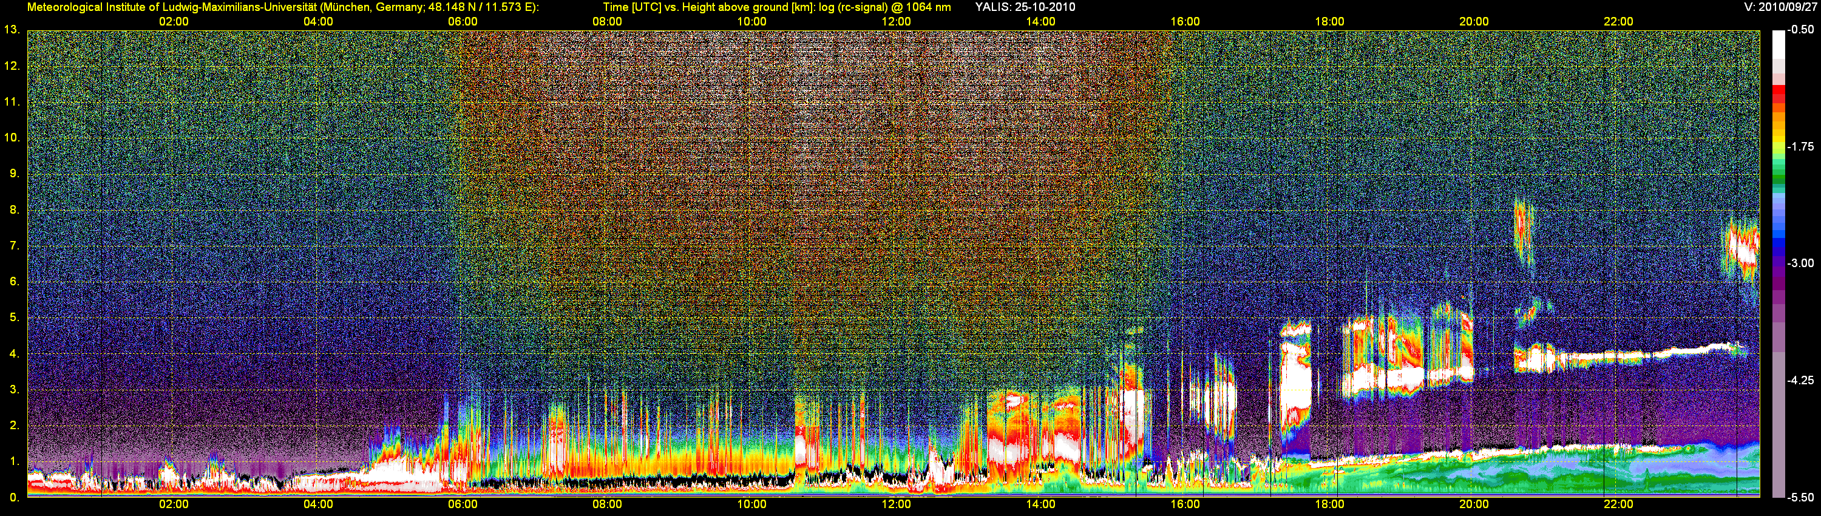
Task: Click the '13.' height axis label
Action: point(12,30)
